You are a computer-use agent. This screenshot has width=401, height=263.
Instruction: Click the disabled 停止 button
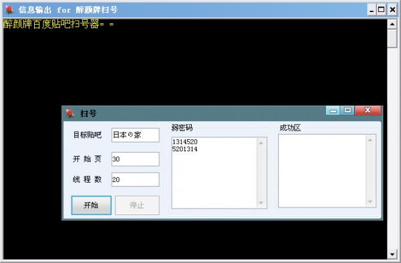pyautogui.click(x=137, y=205)
